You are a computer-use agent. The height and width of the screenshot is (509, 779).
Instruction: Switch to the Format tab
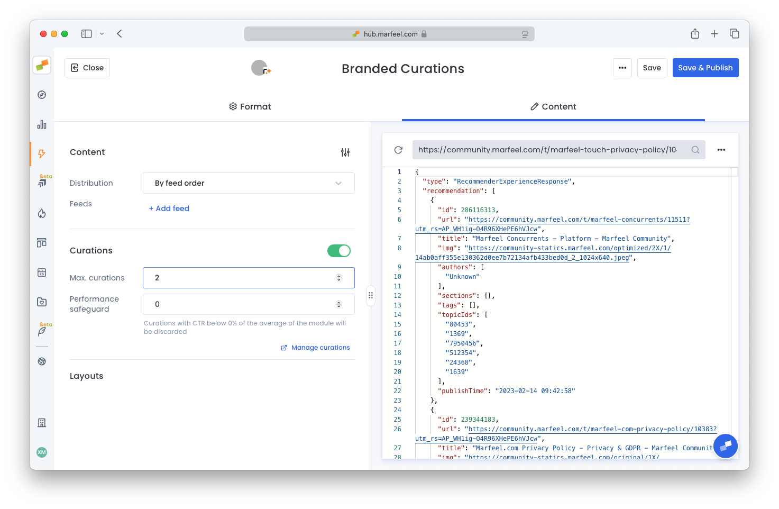pyautogui.click(x=250, y=106)
